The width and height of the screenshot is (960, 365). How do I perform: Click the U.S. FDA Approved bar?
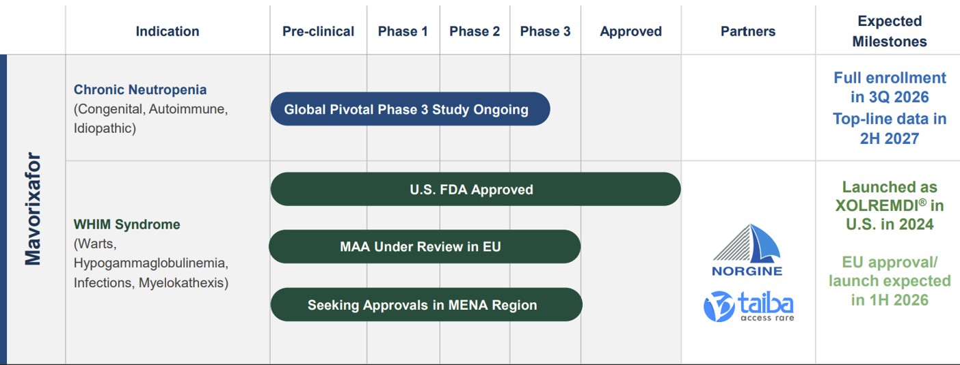[475, 189]
